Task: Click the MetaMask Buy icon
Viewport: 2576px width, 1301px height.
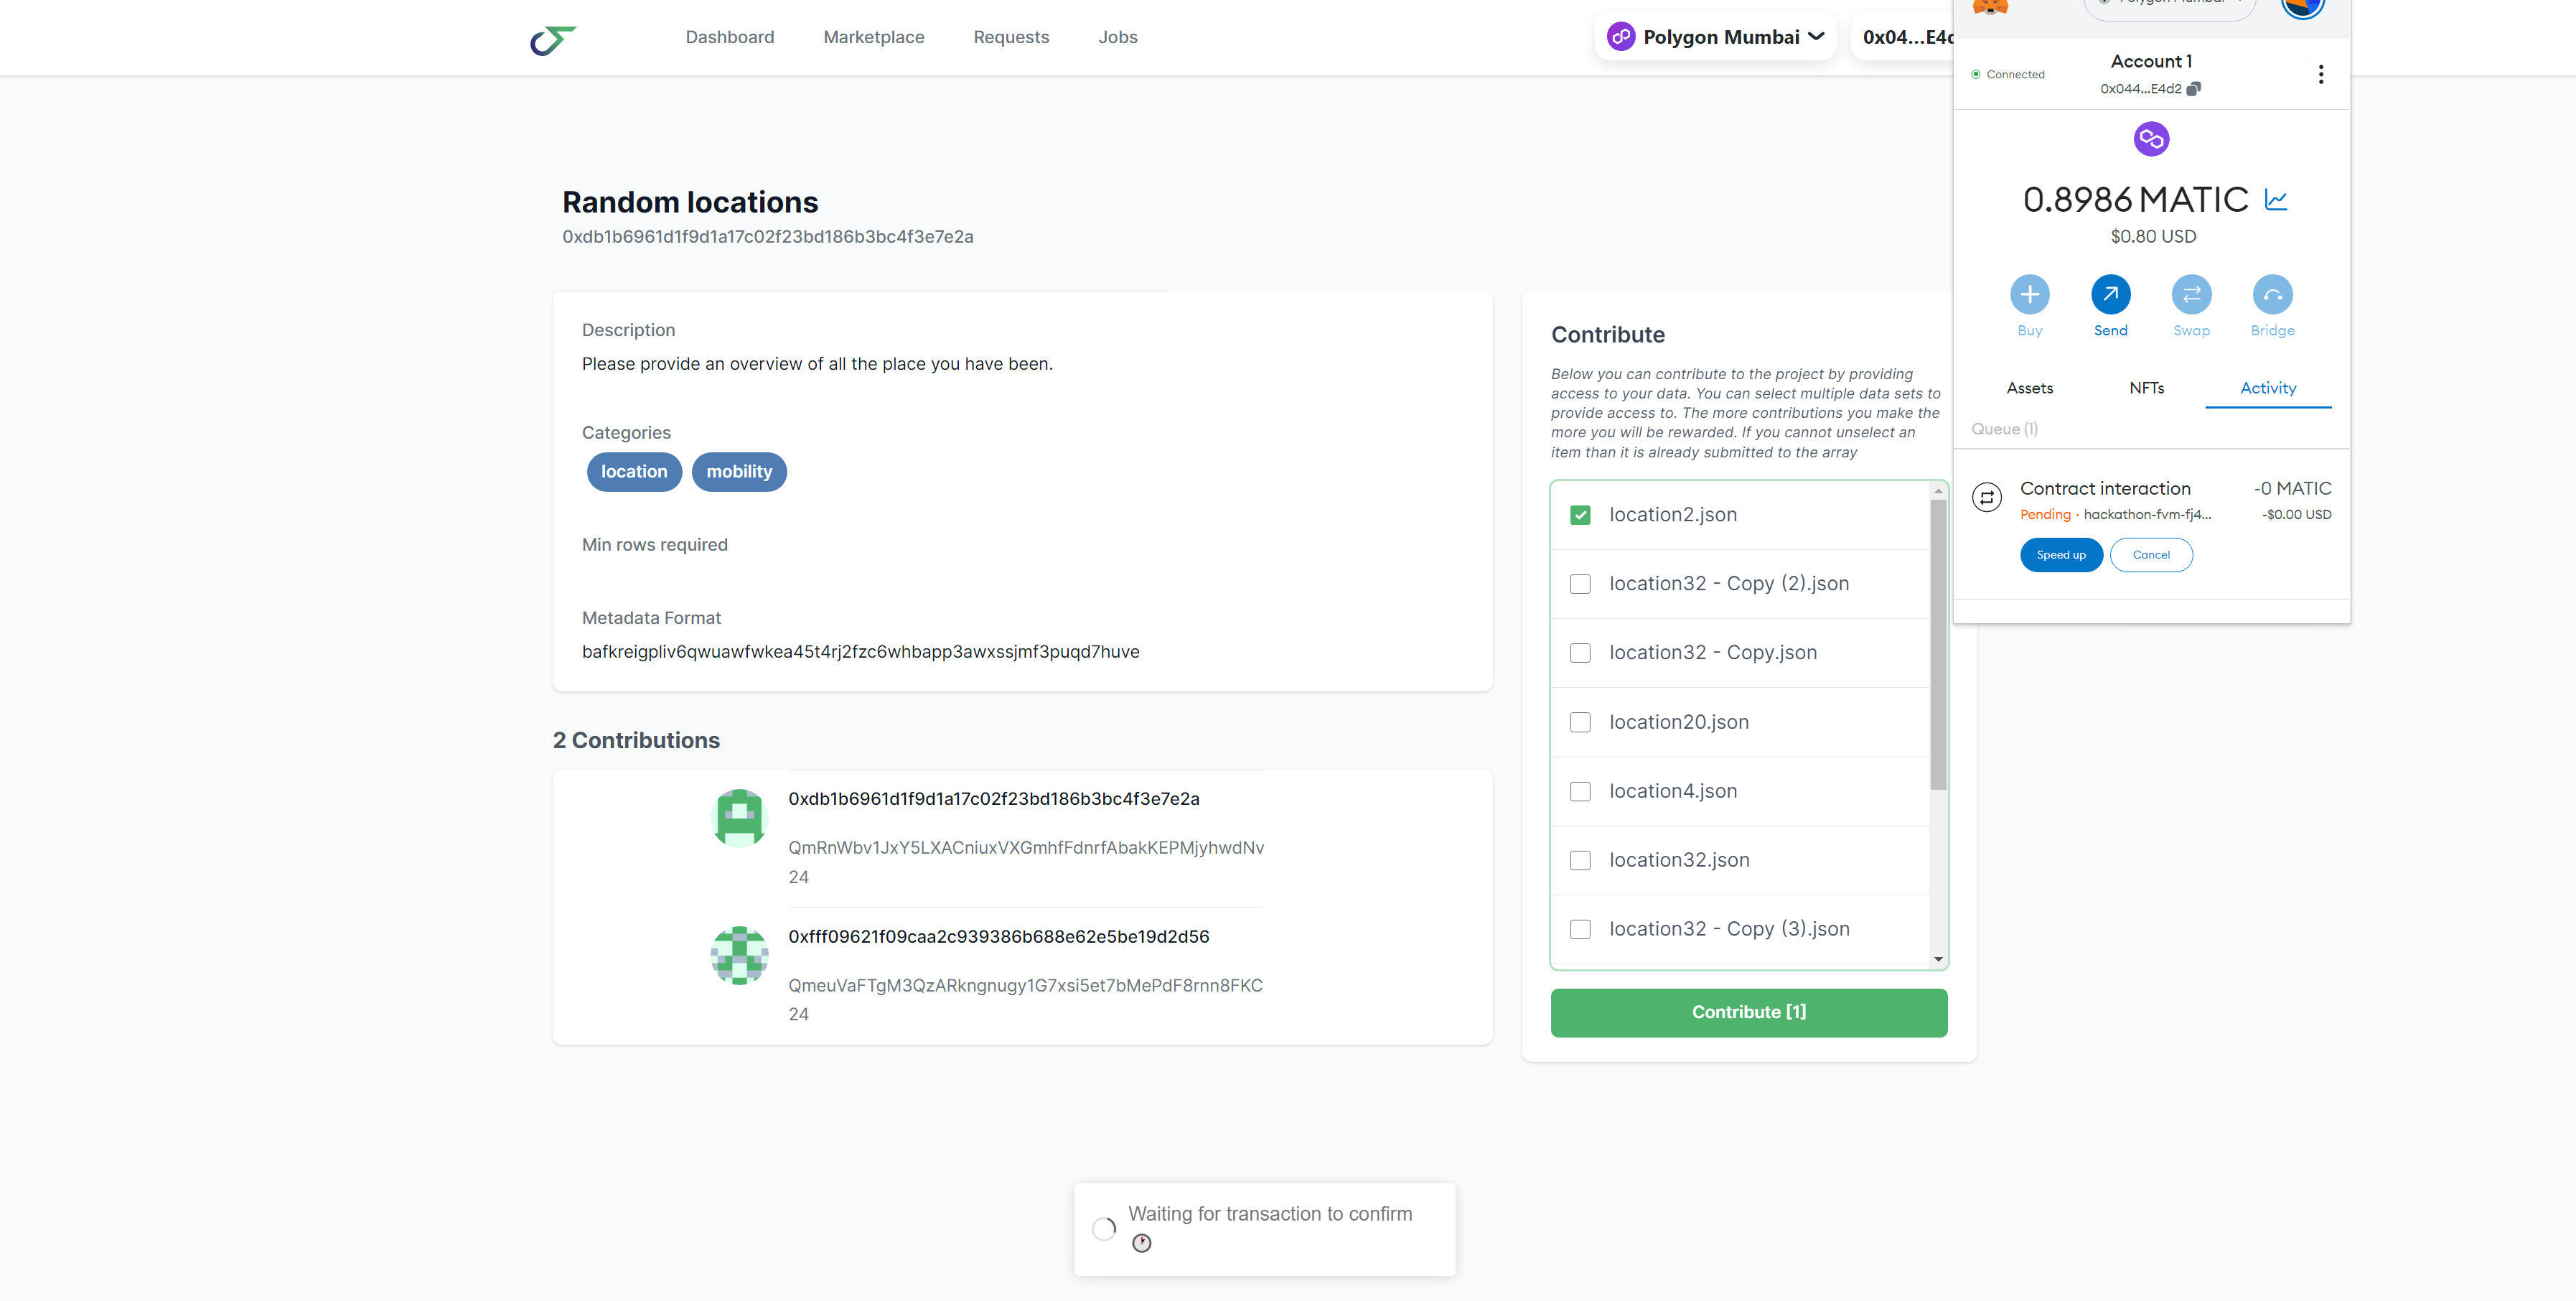Action: [2029, 294]
